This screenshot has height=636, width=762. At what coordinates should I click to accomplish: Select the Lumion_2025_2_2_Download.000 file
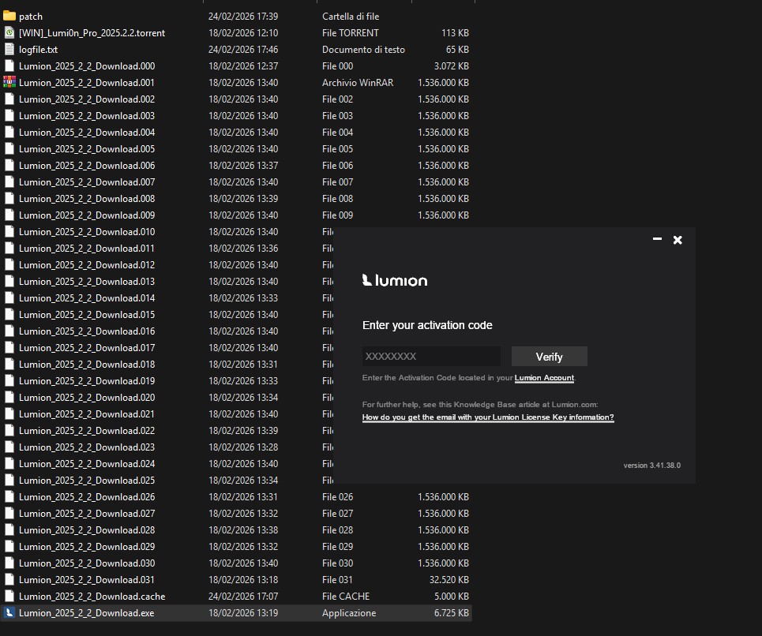click(87, 65)
